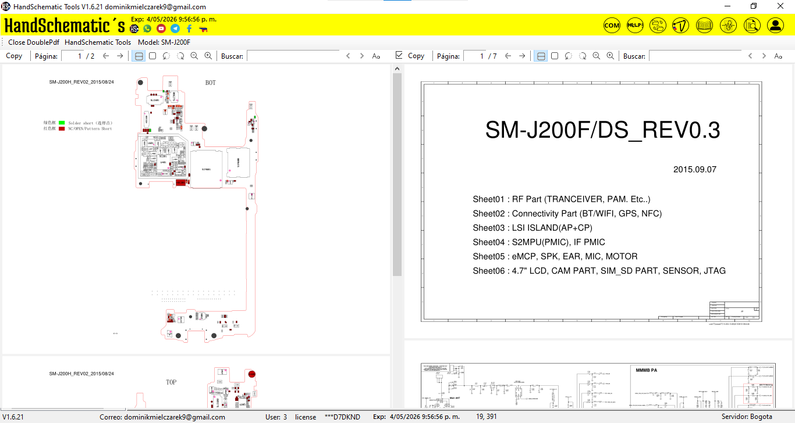Click Copy label in right viewer toolbar
Viewport: 795px width, 423px height.
416,56
